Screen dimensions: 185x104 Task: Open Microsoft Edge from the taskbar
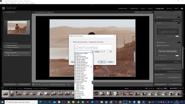(40, 102)
